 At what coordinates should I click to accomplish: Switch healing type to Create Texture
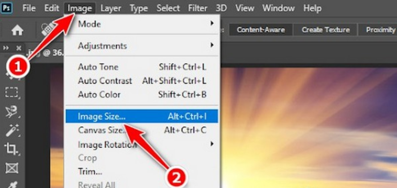(326, 30)
